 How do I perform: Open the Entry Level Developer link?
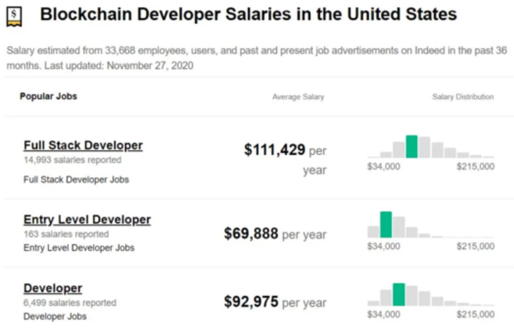tap(87, 219)
